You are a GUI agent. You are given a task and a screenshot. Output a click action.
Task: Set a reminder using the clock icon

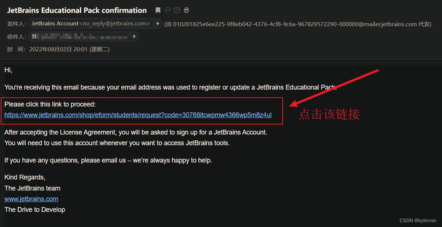tap(177, 10)
